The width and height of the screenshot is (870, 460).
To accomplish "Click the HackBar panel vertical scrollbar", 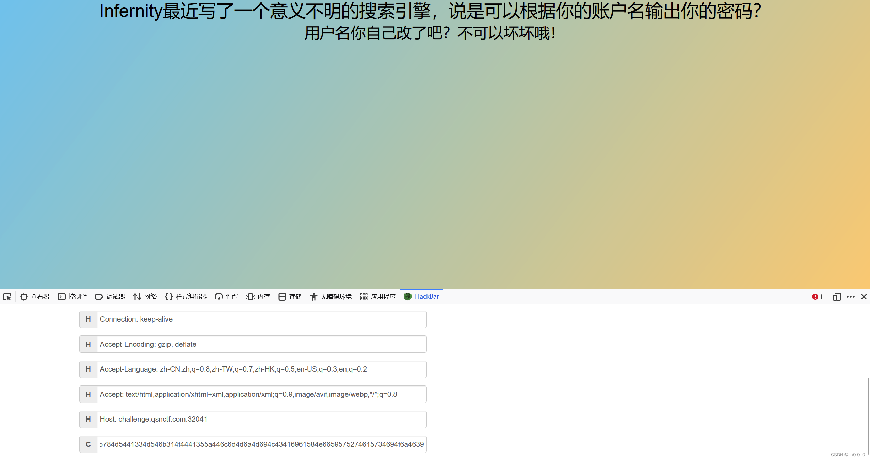I will [x=868, y=416].
